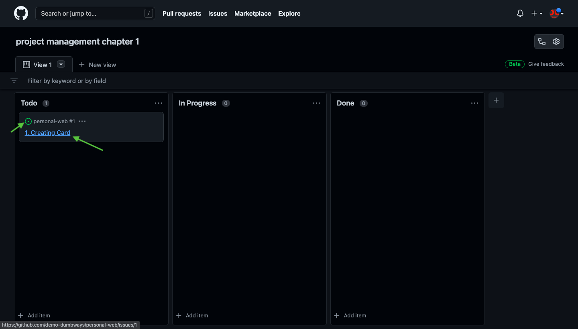Open the Done column options menu
The image size is (578, 329).
point(474,103)
